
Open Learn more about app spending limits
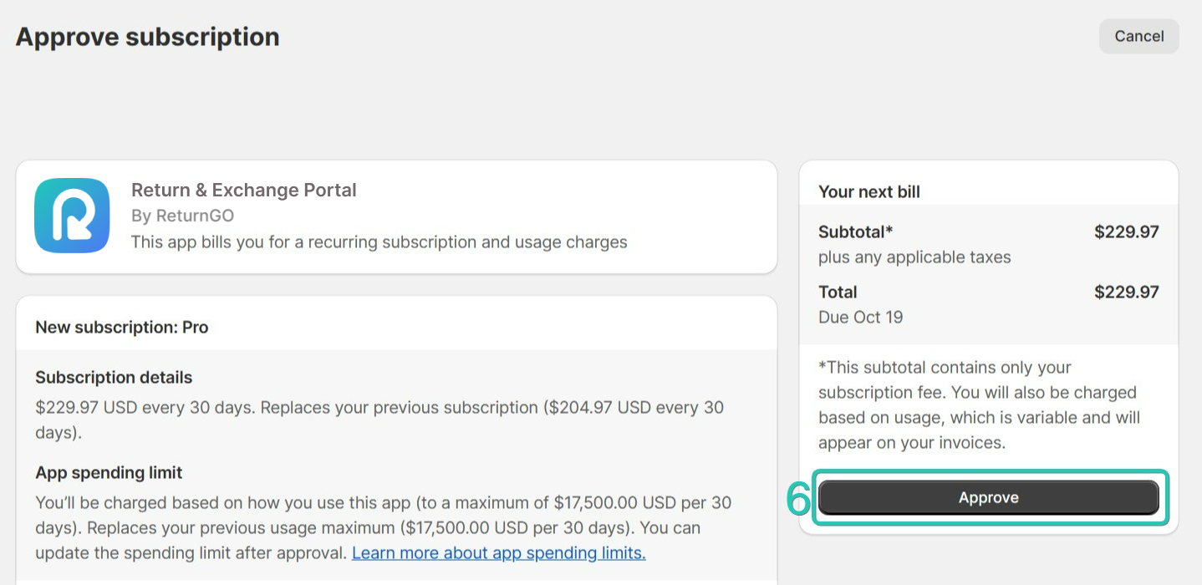click(499, 552)
